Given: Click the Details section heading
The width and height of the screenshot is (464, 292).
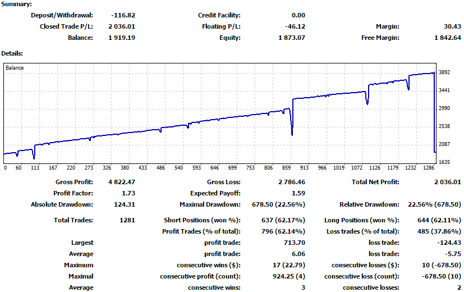Looking at the screenshot, I should (x=13, y=53).
